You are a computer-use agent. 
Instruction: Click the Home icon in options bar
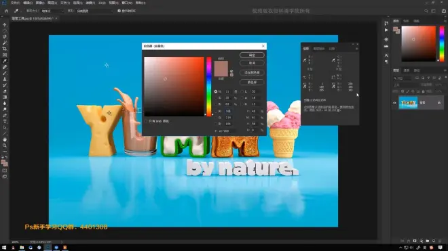tap(6, 11)
